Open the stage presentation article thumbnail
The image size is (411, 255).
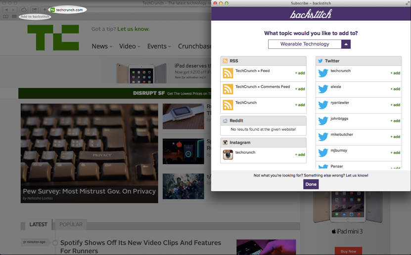coord(183,151)
